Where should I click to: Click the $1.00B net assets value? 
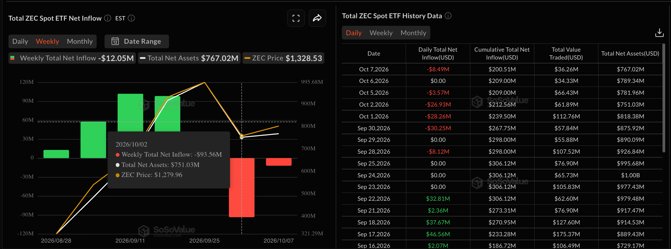point(630,175)
